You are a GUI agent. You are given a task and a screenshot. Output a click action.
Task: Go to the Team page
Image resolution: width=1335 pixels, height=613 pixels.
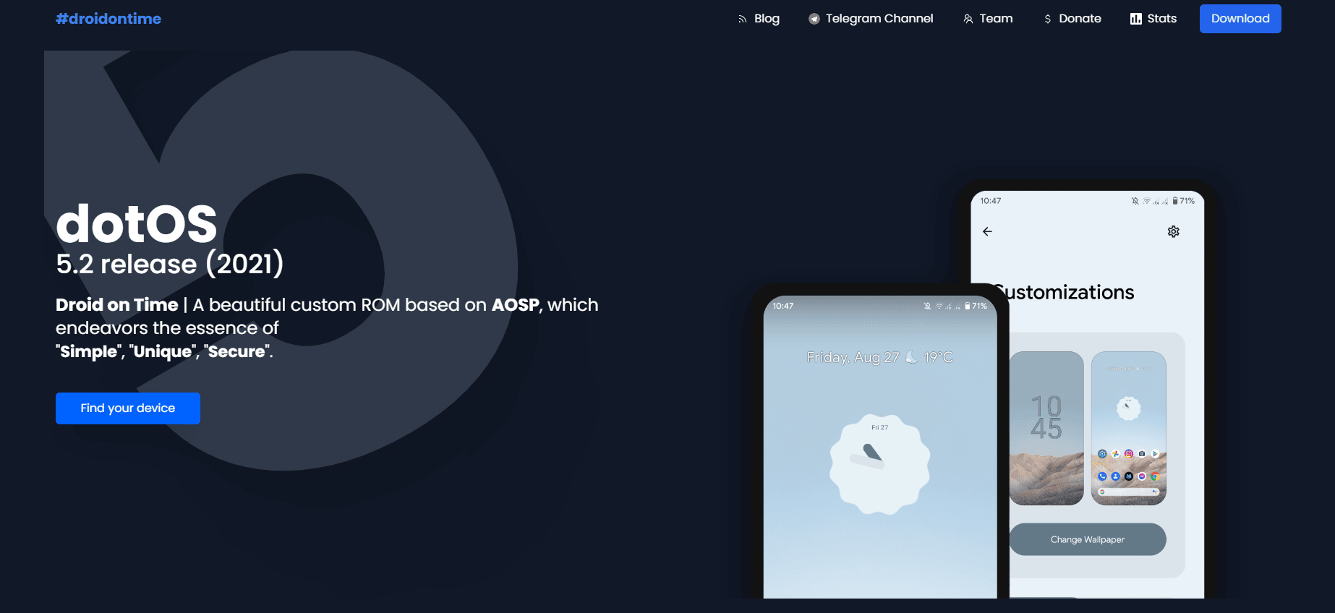pyautogui.click(x=988, y=19)
